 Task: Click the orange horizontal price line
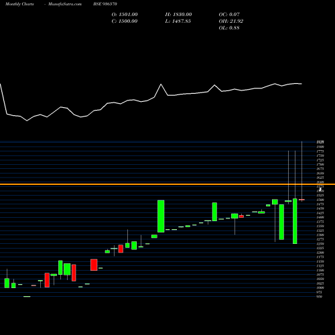[167, 184]
